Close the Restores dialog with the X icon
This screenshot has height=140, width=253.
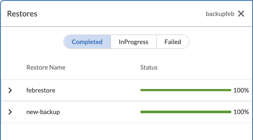pyautogui.click(x=241, y=14)
